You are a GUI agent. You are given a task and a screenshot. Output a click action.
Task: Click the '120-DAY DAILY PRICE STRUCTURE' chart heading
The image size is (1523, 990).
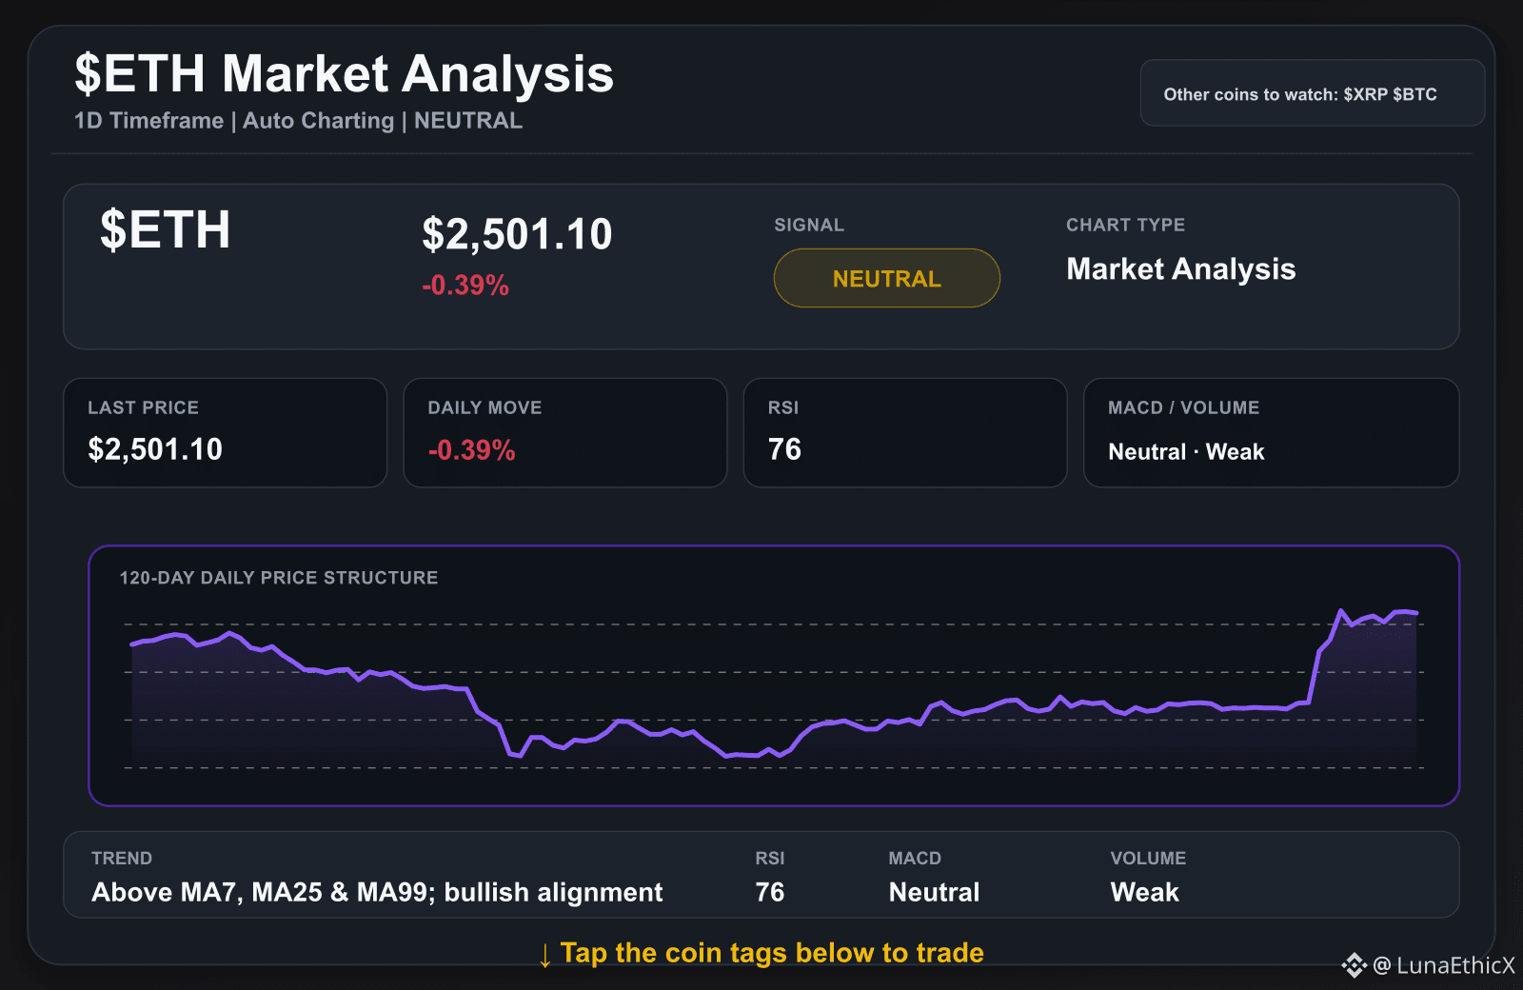pos(278,578)
